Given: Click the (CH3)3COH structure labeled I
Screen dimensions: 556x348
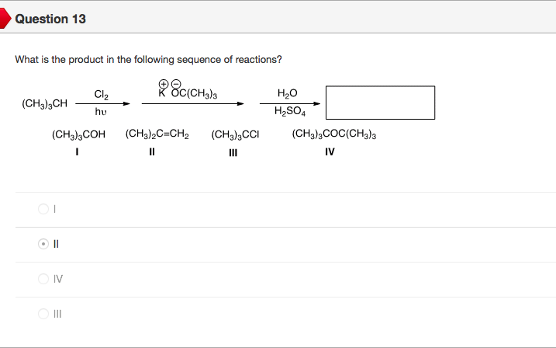Looking at the screenshot, I should [78, 134].
